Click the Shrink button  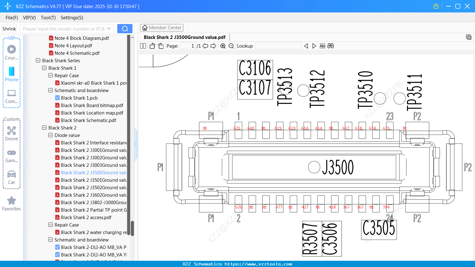[9, 29]
